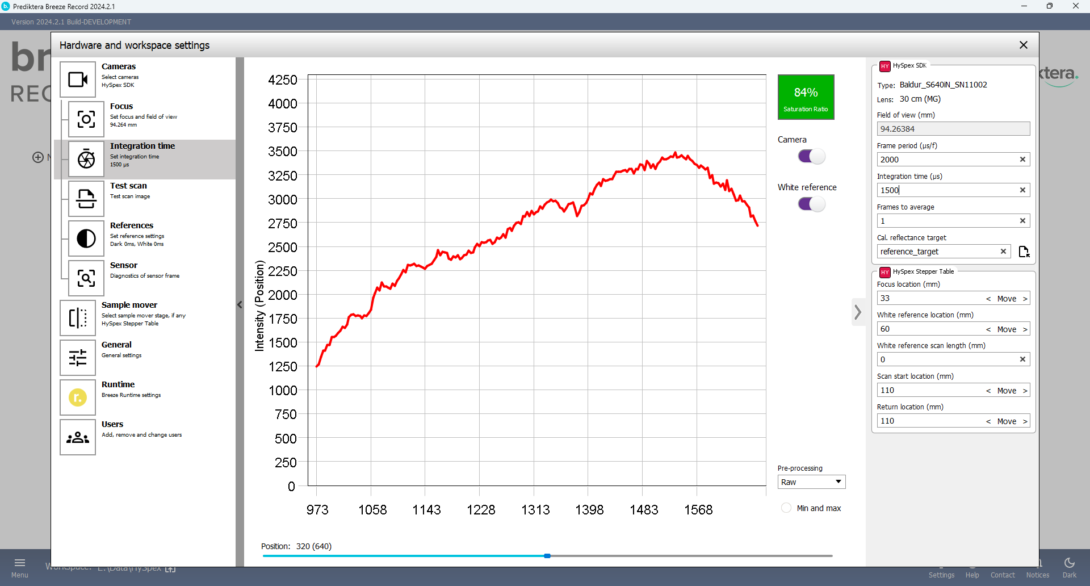
Task: Select the Focus settings icon
Action: [x=86, y=119]
